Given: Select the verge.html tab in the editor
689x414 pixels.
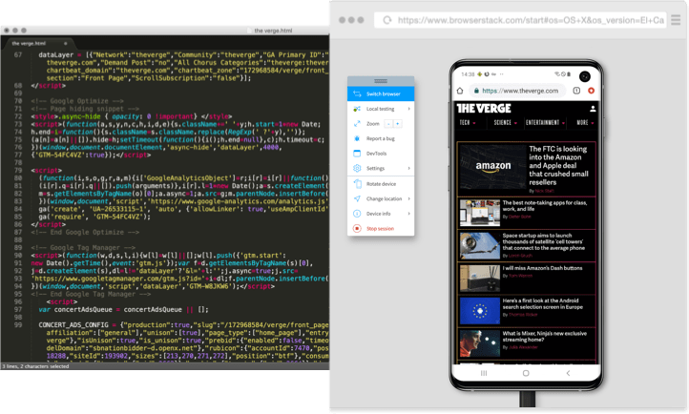Looking at the screenshot, I should (x=38, y=44).
